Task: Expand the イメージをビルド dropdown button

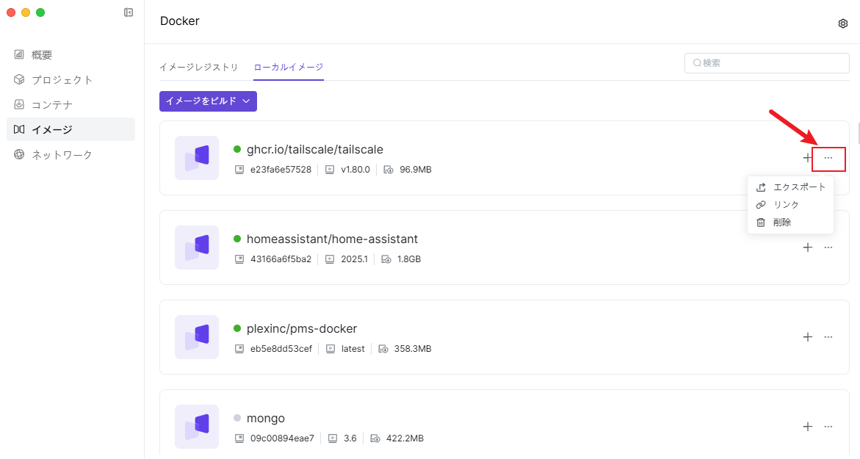Action: pos(208,101)
